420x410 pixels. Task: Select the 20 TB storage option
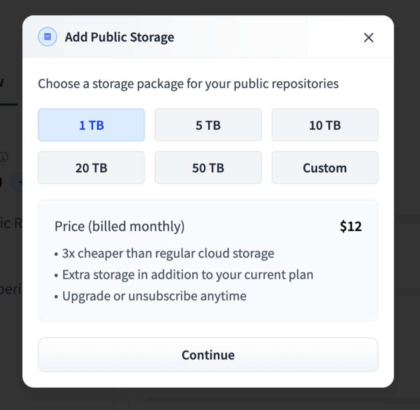[x=91, y=168]
